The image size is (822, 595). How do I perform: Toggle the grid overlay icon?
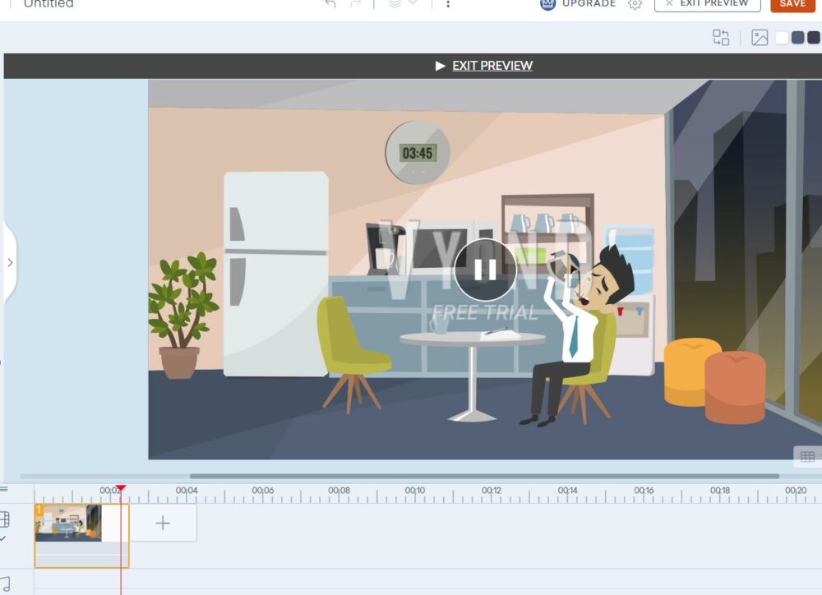(807, 457)
